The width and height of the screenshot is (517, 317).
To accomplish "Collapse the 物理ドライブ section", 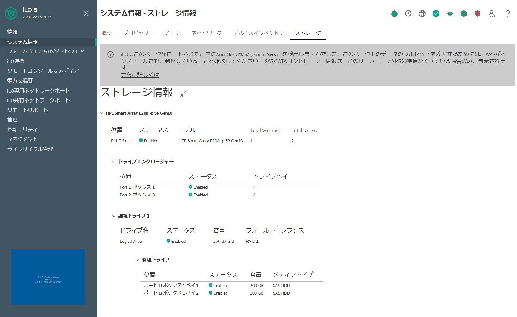I will (x=138, y=260).
